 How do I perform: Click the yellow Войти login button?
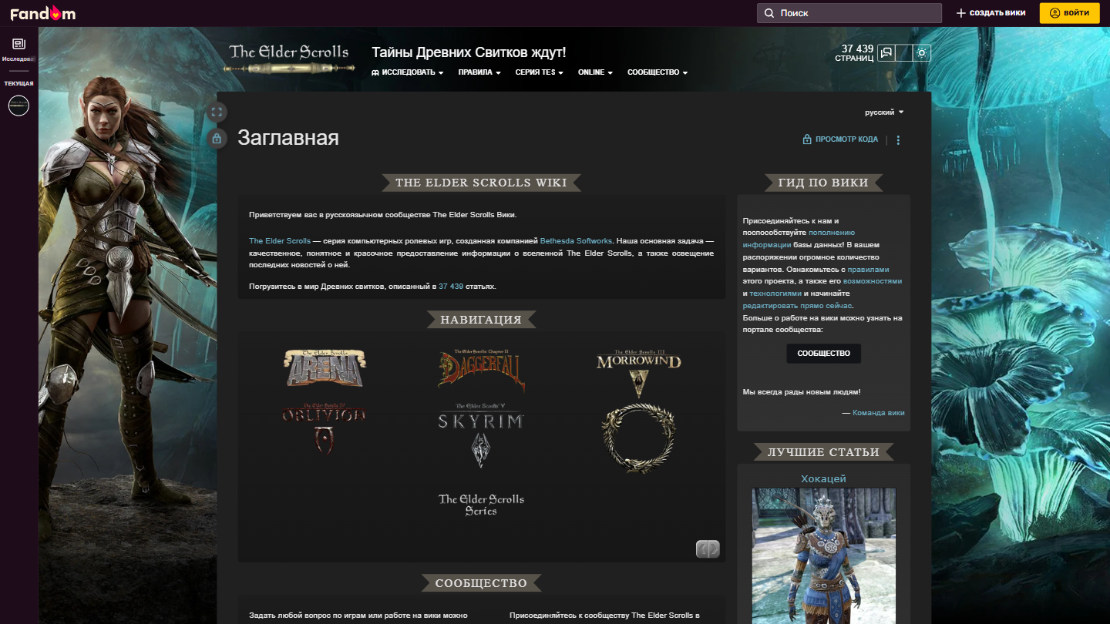[x=1069, y=13]
